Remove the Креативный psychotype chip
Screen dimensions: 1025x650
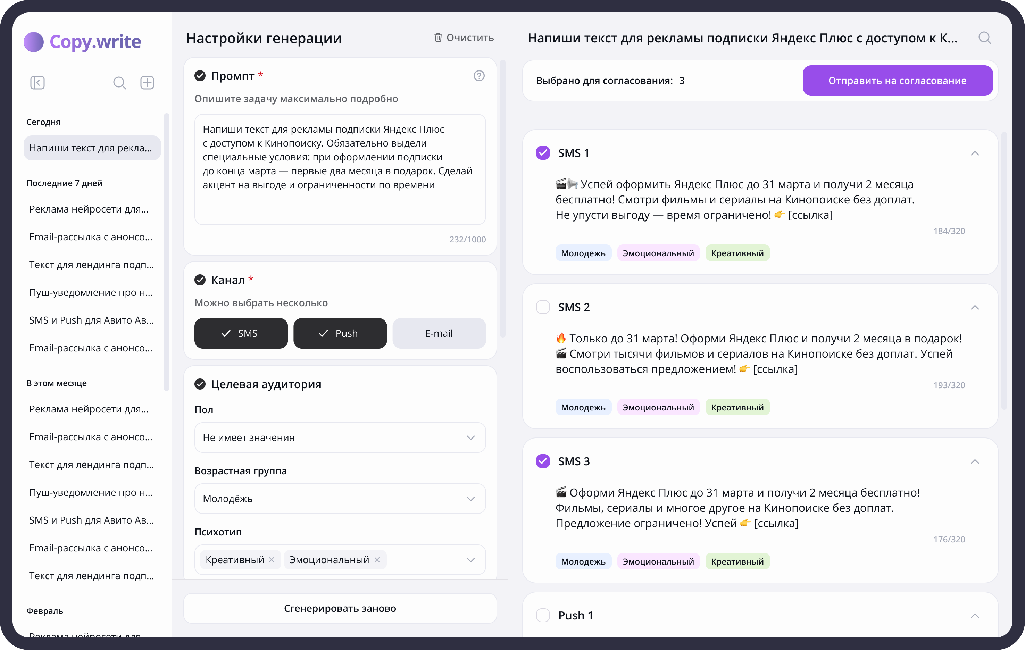point(272,560)
